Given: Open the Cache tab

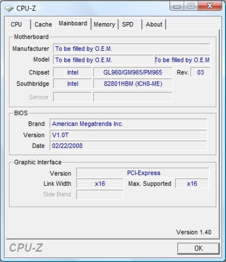Looking at the screenshot, I should (x=43, y=24).
